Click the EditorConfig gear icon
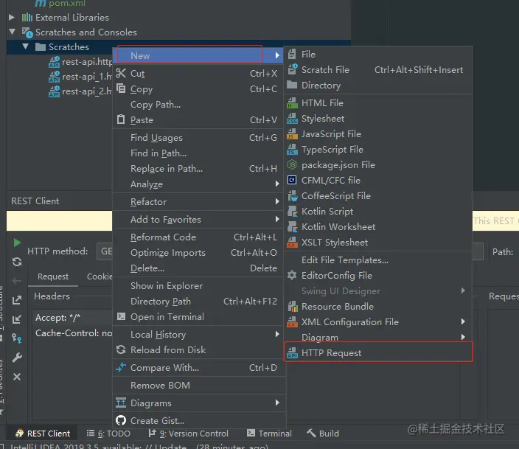 292,275
